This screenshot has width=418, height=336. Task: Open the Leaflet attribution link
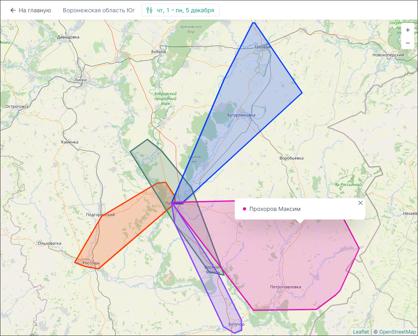(x=361, y=332)
